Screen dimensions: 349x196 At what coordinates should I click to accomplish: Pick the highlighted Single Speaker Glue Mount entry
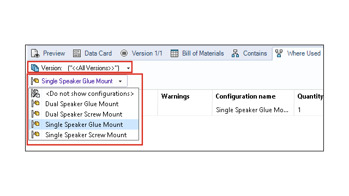coord(83,125)
